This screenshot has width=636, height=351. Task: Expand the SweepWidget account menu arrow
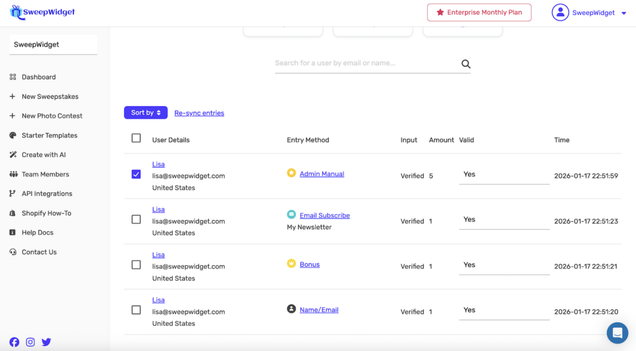pyautogui.click(x=624, y=13)
